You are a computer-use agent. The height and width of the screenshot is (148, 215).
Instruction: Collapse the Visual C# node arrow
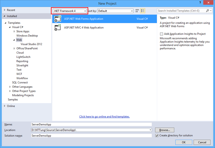point(10,27)
